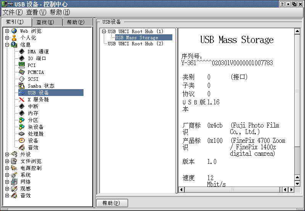Click the 文件浏览 file icon

pos(14,161)
